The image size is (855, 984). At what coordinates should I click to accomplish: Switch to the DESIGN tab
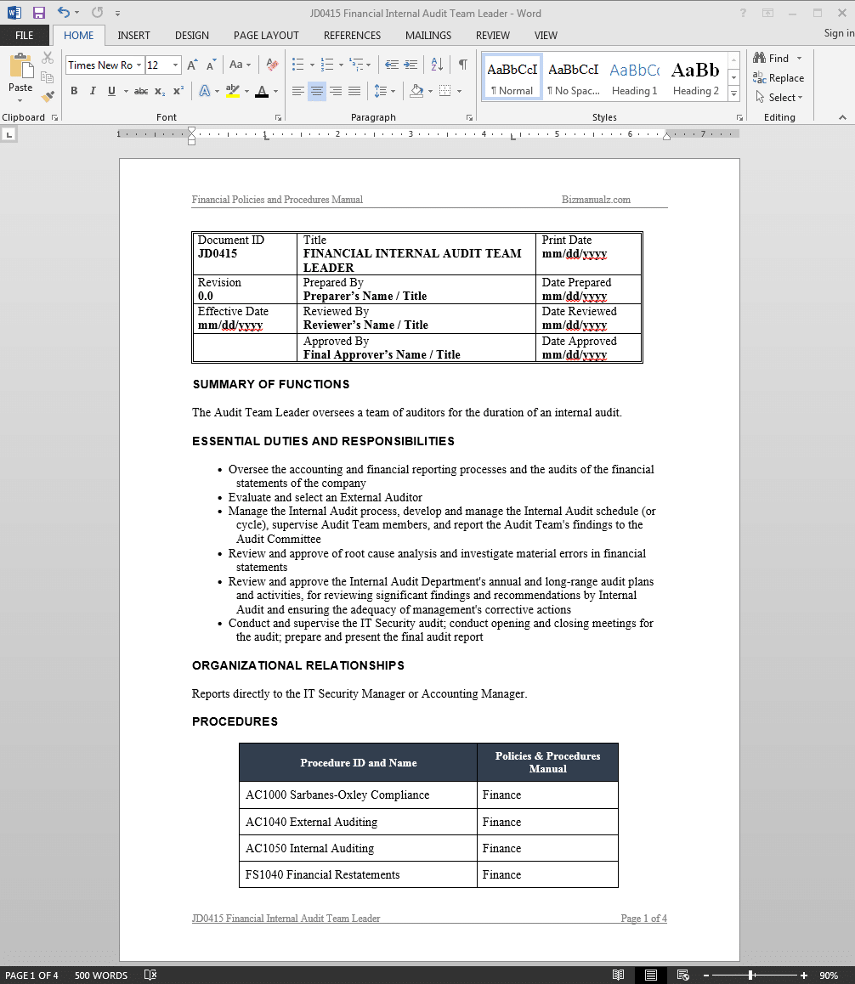click(x=192, y=35)
